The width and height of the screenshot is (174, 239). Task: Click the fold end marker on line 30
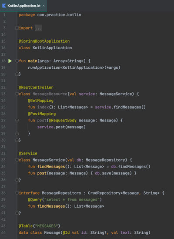coord(17,140)
